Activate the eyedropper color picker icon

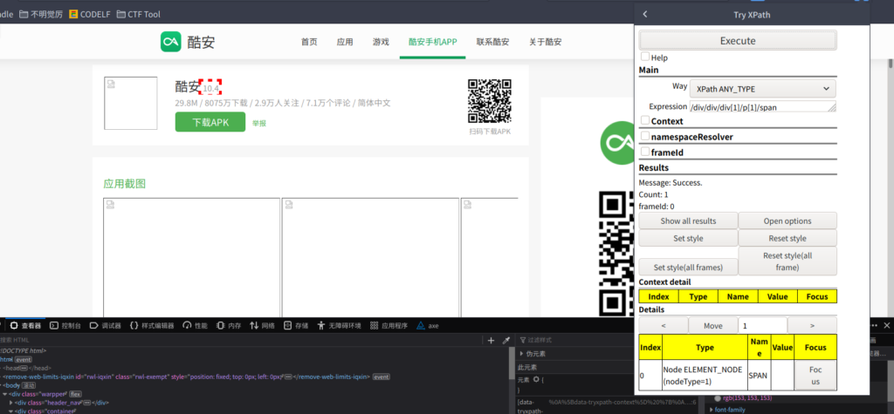tap(505, 341)
